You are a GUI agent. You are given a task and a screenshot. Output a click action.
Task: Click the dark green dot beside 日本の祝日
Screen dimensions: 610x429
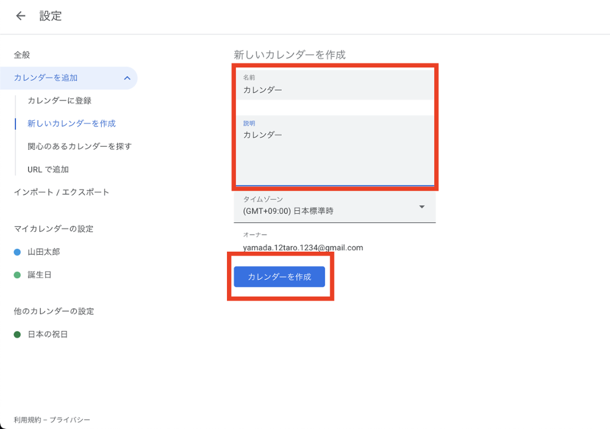coord(17,335)
